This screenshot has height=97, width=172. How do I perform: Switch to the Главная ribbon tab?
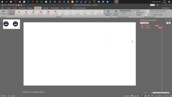8,8
